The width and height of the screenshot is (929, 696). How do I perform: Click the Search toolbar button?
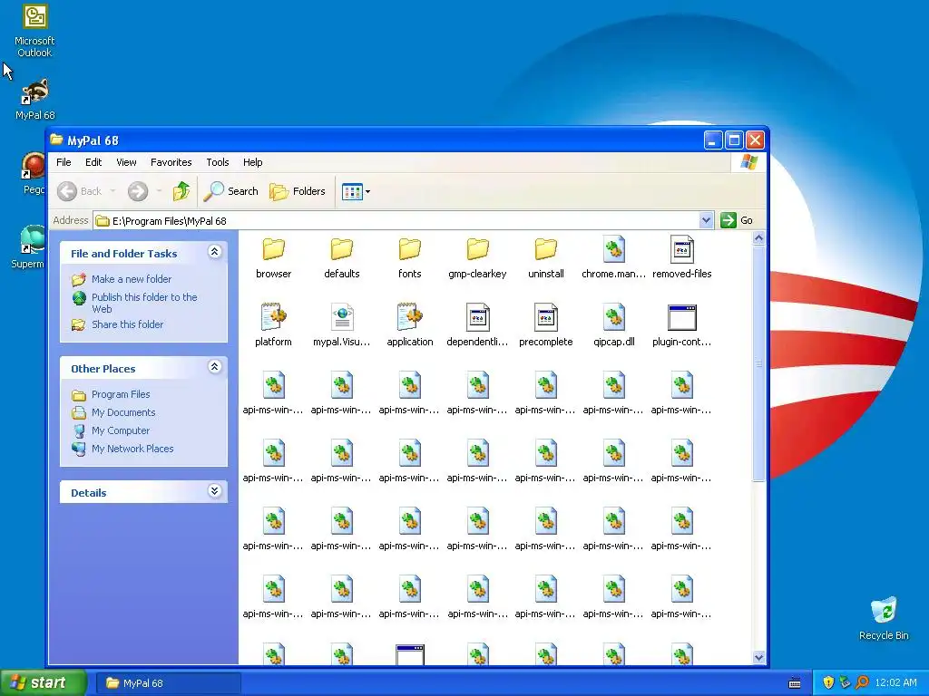(x=231, y=191)
